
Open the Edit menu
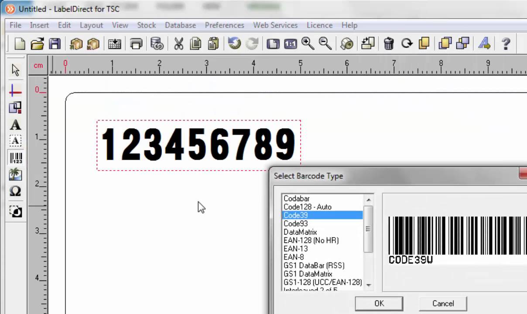[64, 25]
